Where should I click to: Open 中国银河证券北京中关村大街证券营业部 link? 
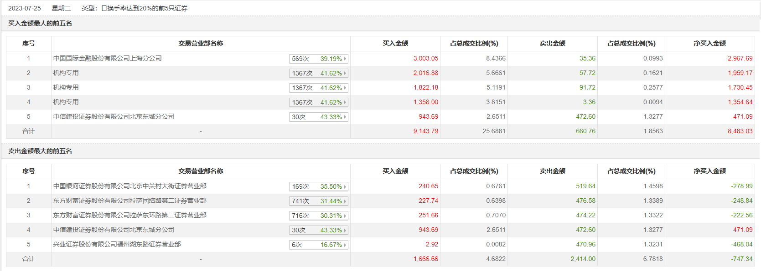[130, 186]
